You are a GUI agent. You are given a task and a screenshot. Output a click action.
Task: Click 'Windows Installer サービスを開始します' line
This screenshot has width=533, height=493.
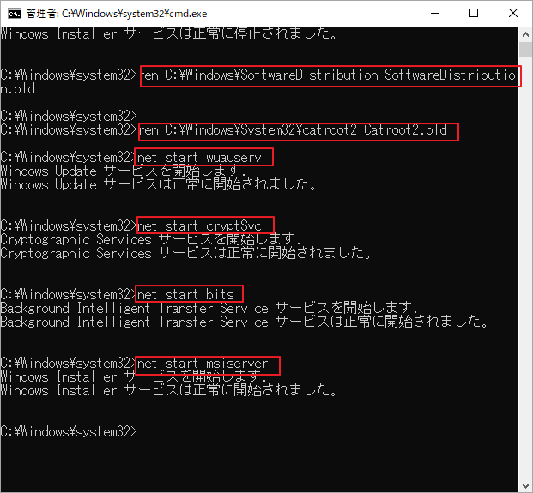pyautogui.click(x=133, y=377)
